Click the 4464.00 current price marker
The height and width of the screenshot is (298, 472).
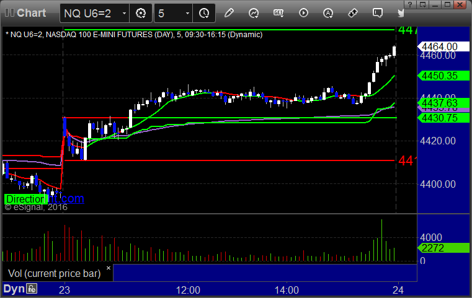[443, 46]
